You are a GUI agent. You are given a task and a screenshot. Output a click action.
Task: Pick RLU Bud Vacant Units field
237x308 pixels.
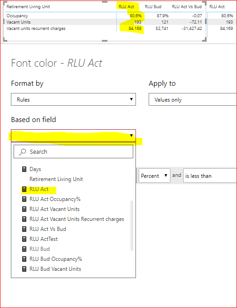55,269
